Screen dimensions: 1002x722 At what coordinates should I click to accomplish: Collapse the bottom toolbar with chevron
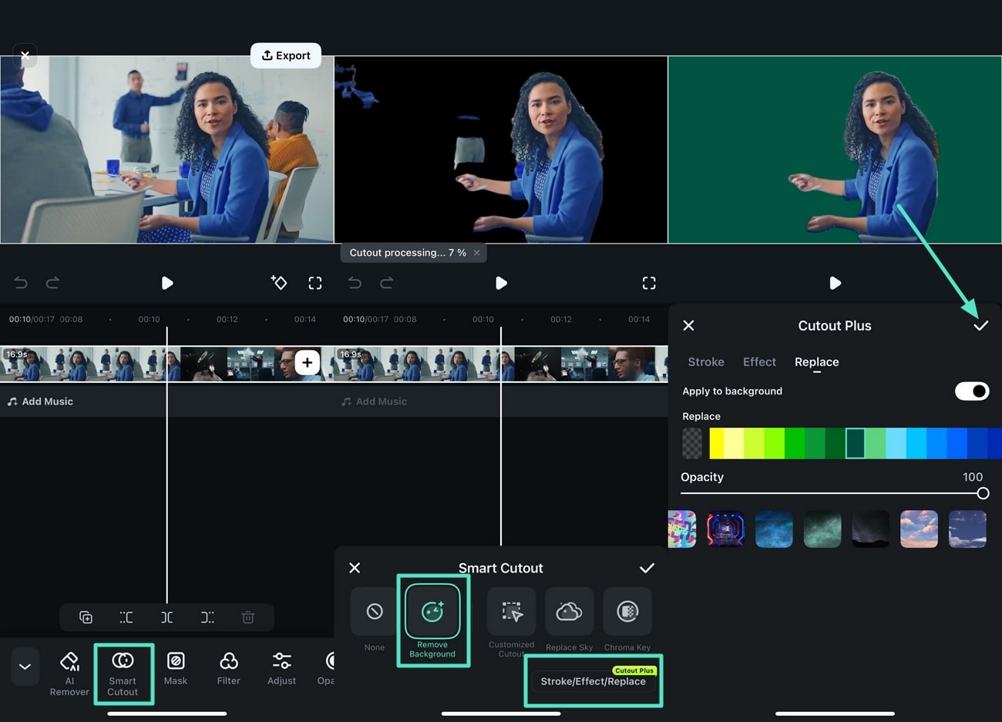point(25,667)
